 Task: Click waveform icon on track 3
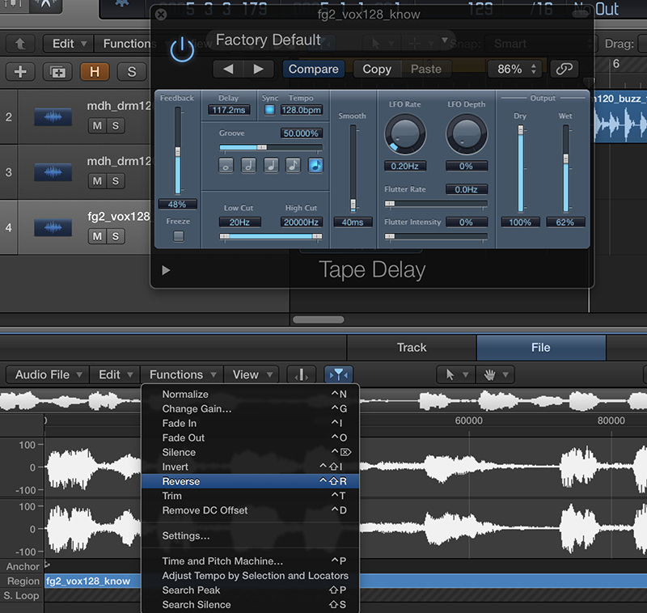coord(53,172)
